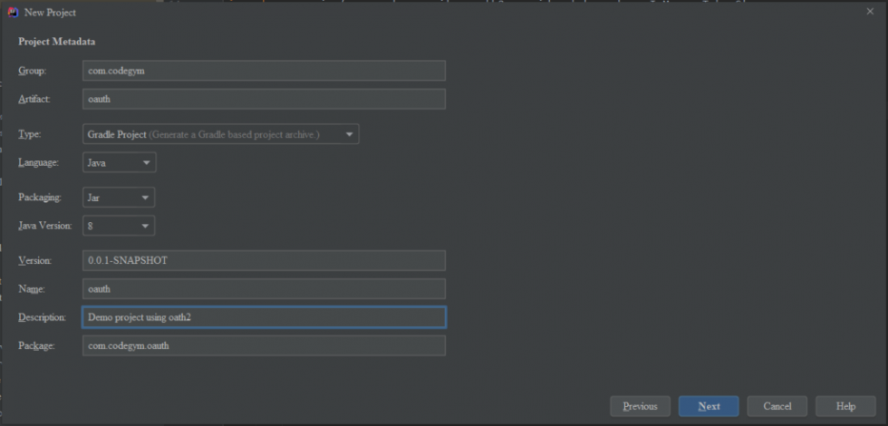Click the Type dropdown arrow

click(350, 134)
